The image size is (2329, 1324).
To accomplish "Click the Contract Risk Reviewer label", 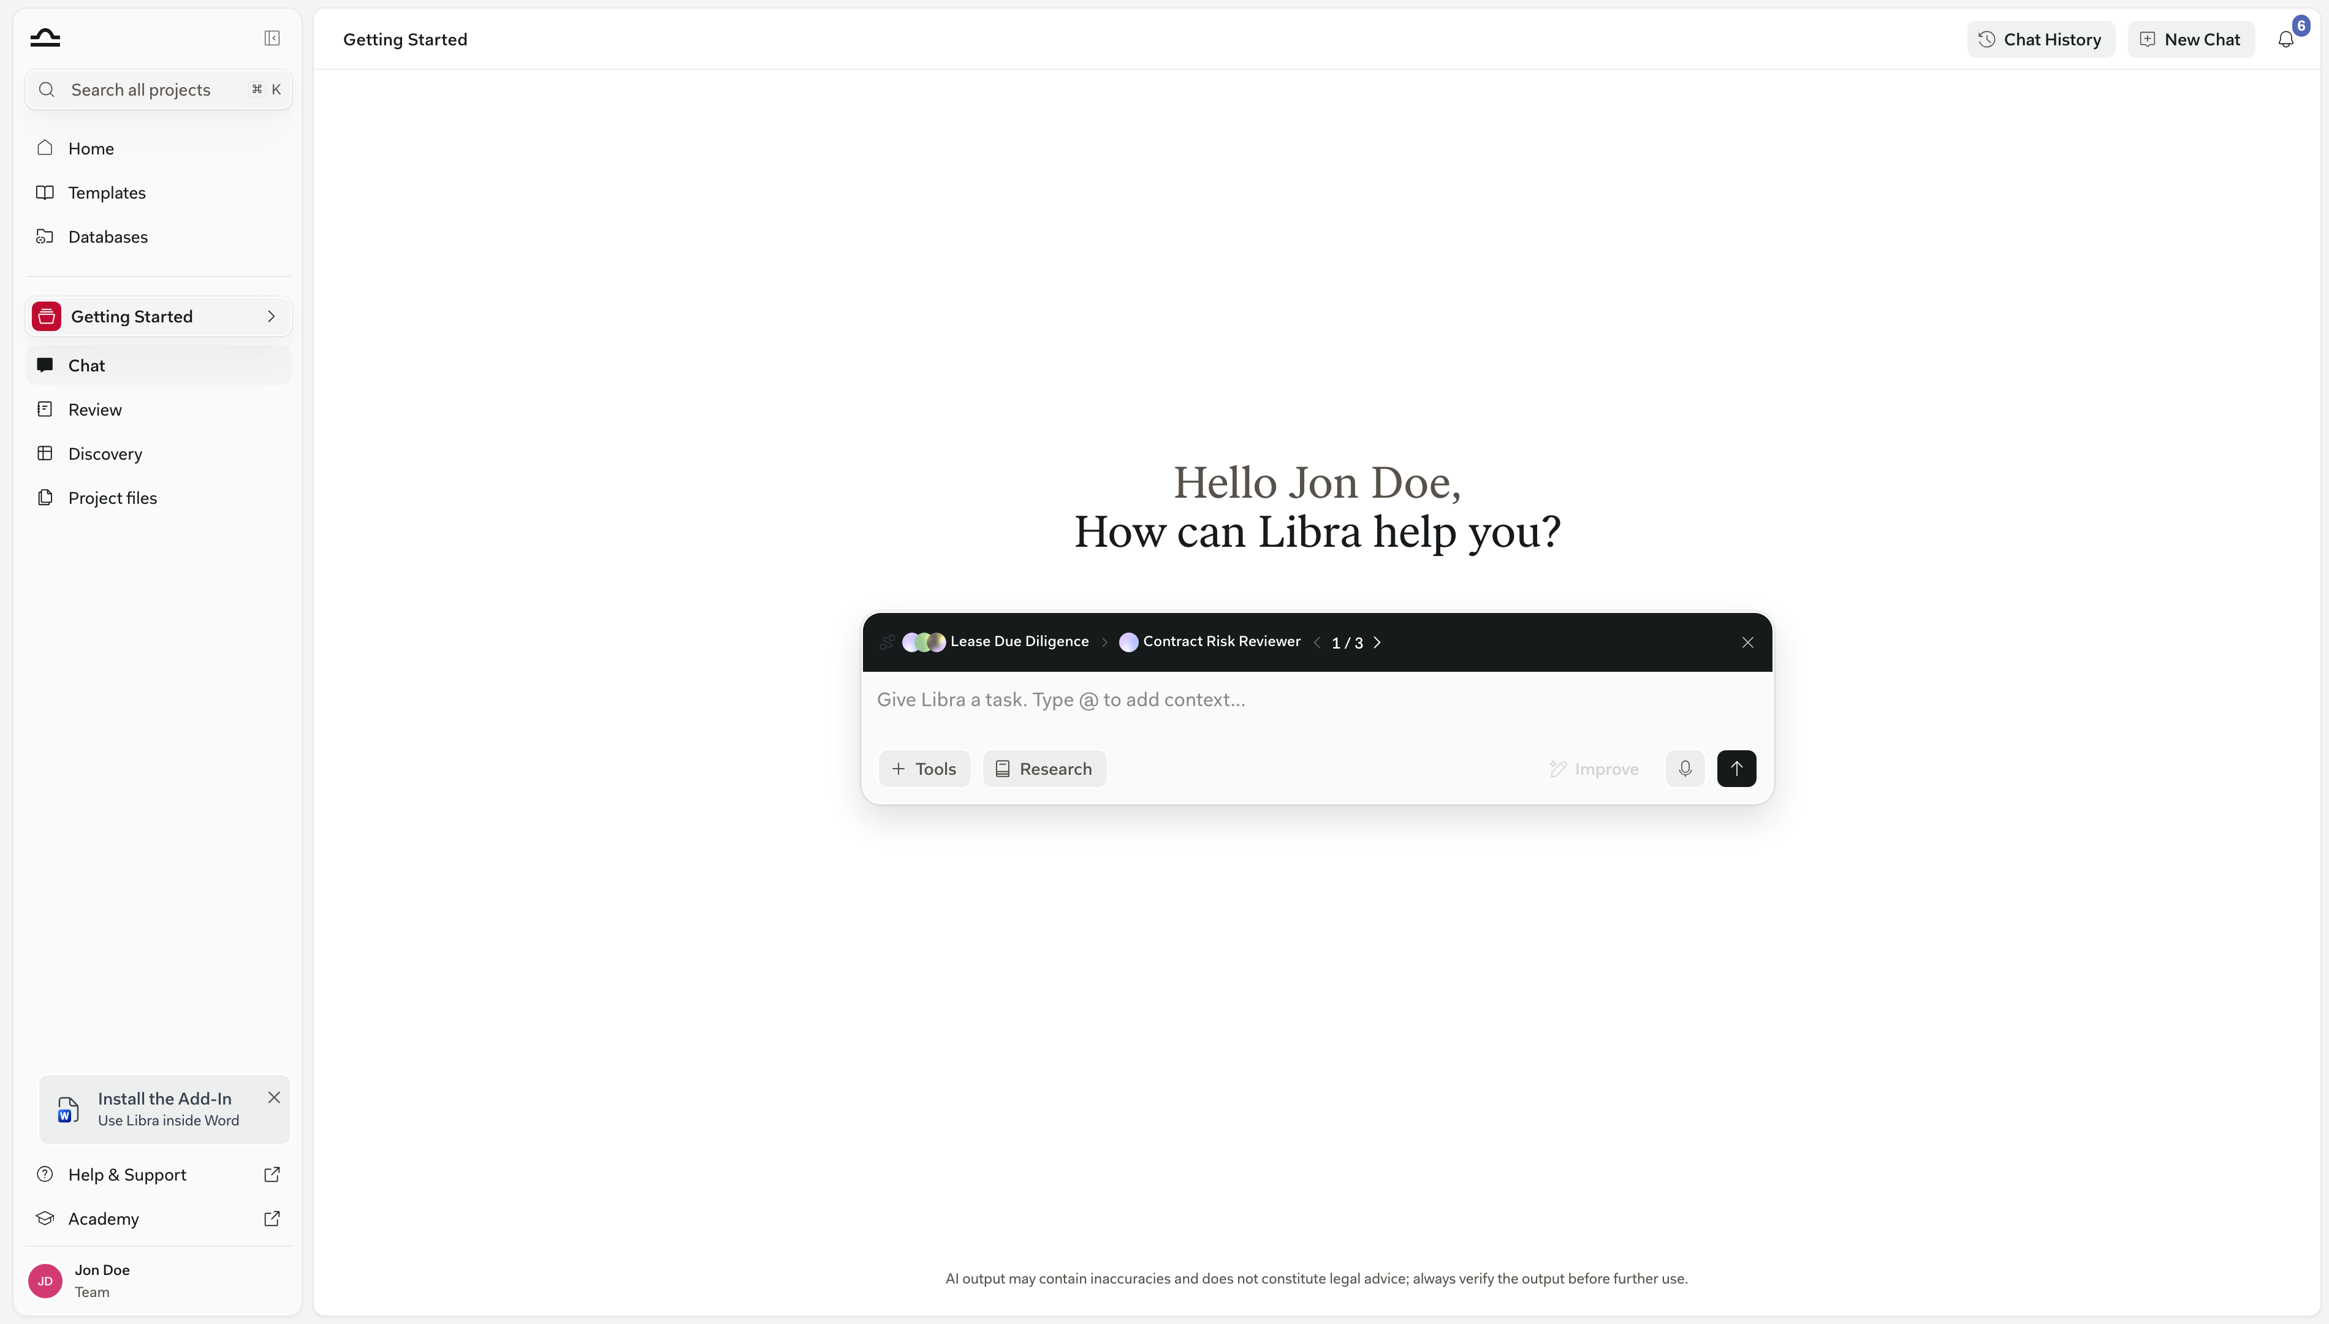I will [x=1221, y=641].
